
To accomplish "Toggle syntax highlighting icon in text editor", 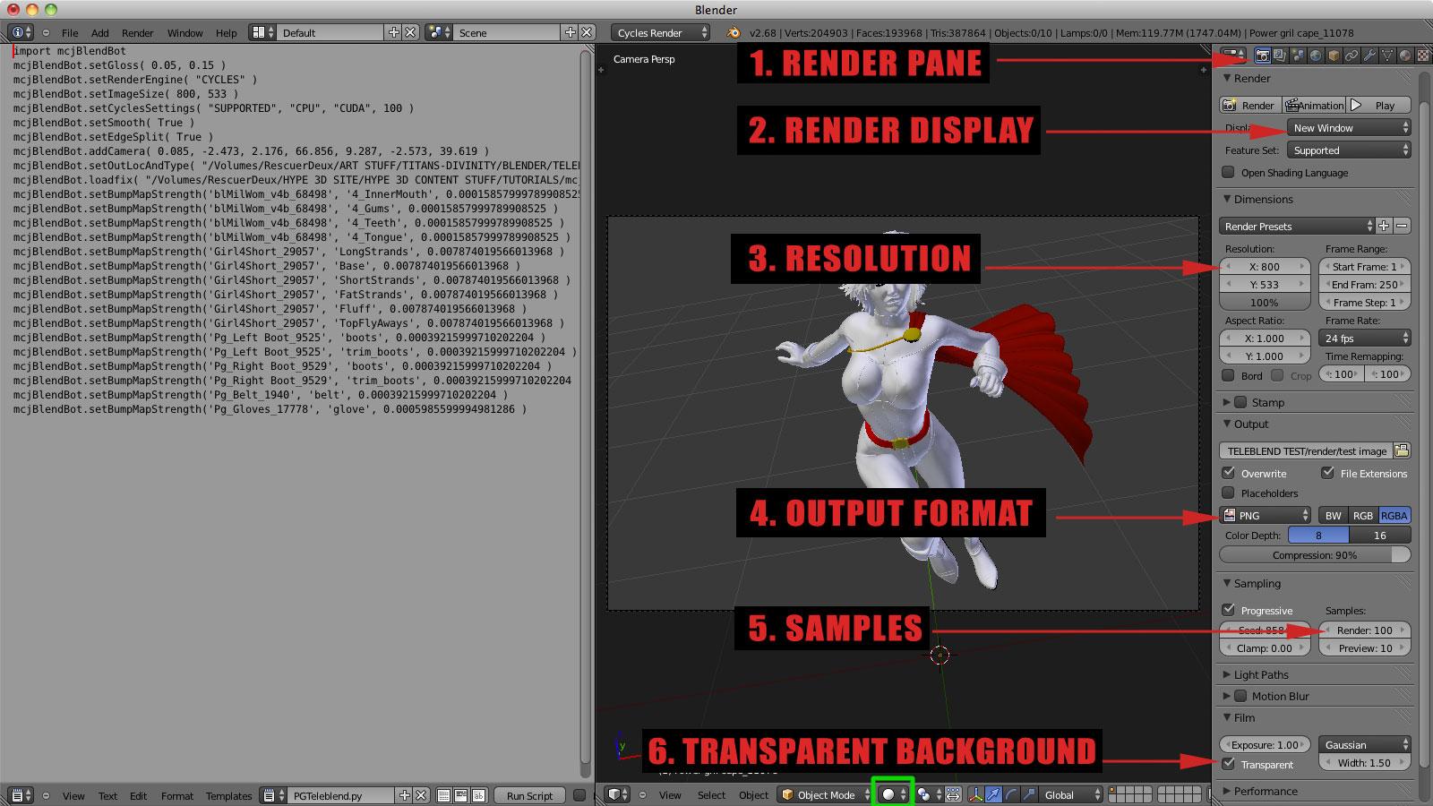I will point(478,795).
